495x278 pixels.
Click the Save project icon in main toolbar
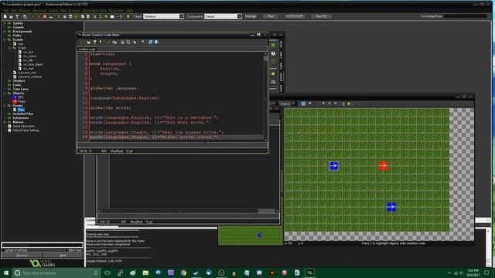coord(17,16)
